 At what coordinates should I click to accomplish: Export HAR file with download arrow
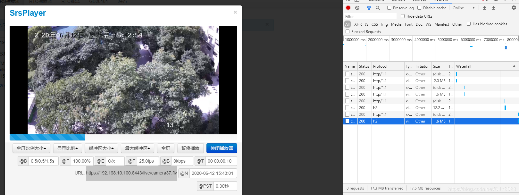pyautogui.click(x=494, y=8)
